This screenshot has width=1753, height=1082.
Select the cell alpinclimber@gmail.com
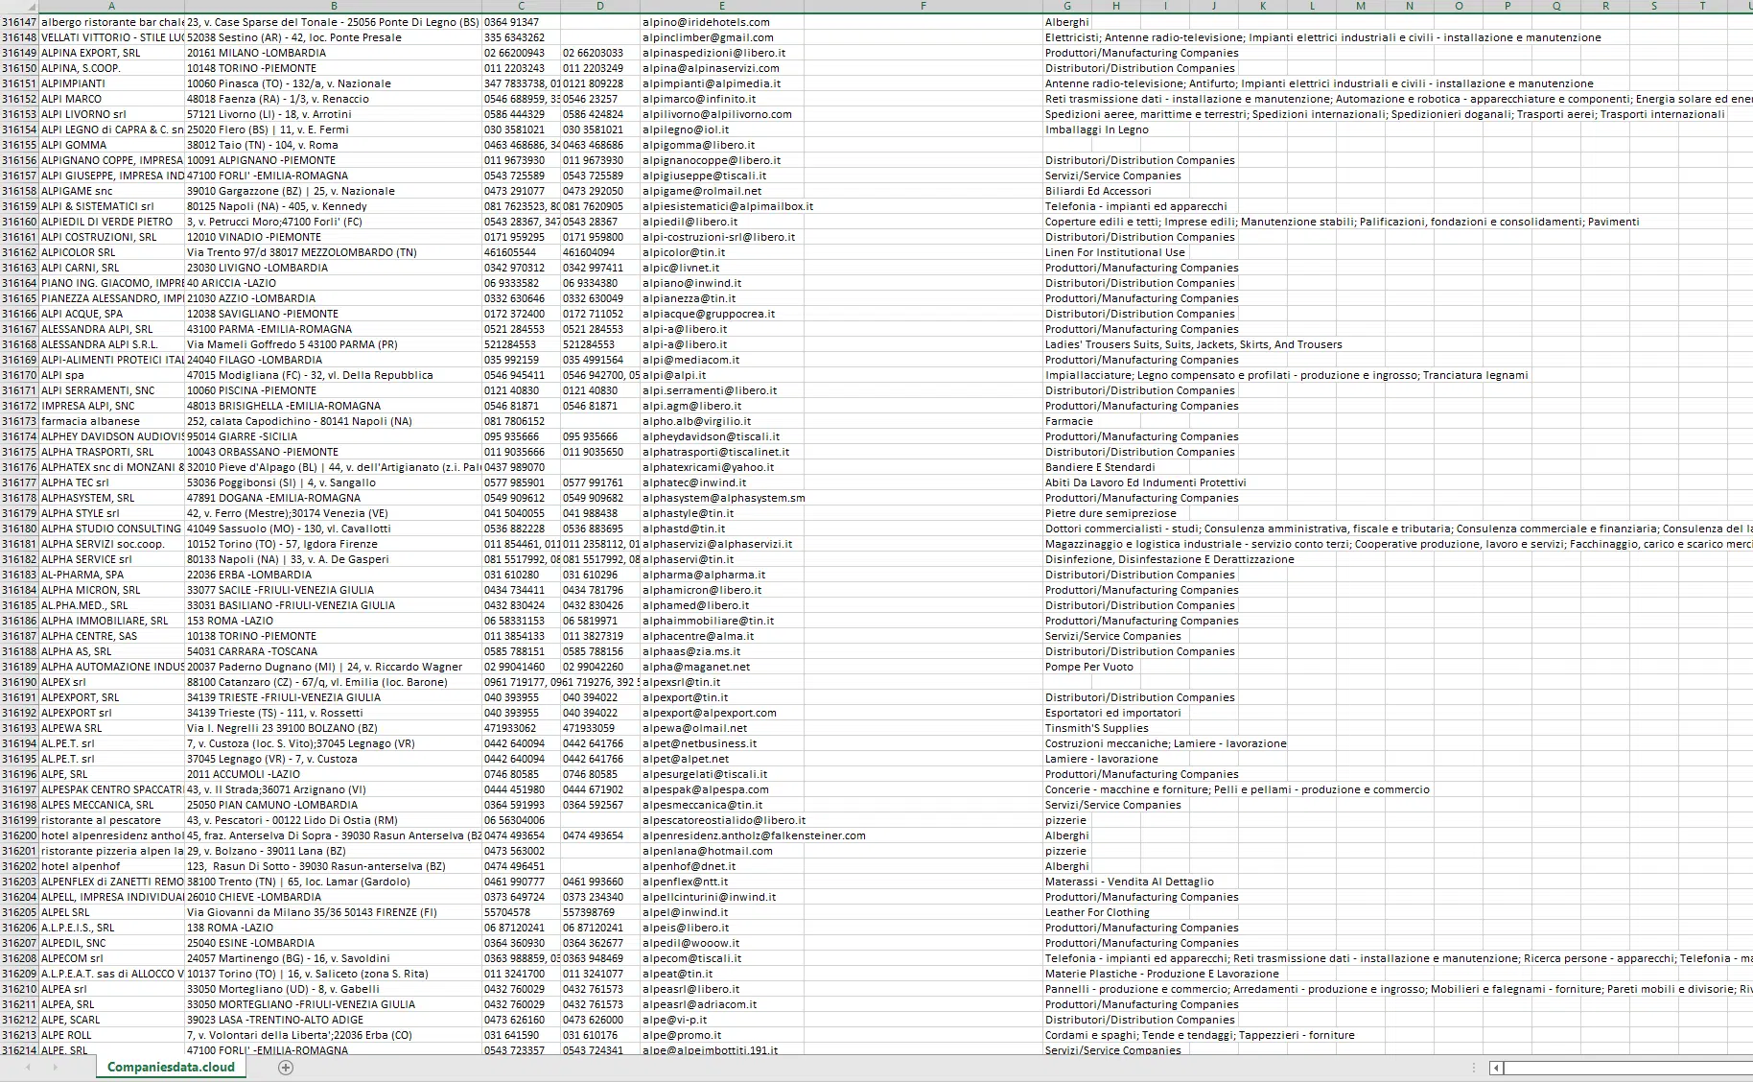click(x=721, y=37)
